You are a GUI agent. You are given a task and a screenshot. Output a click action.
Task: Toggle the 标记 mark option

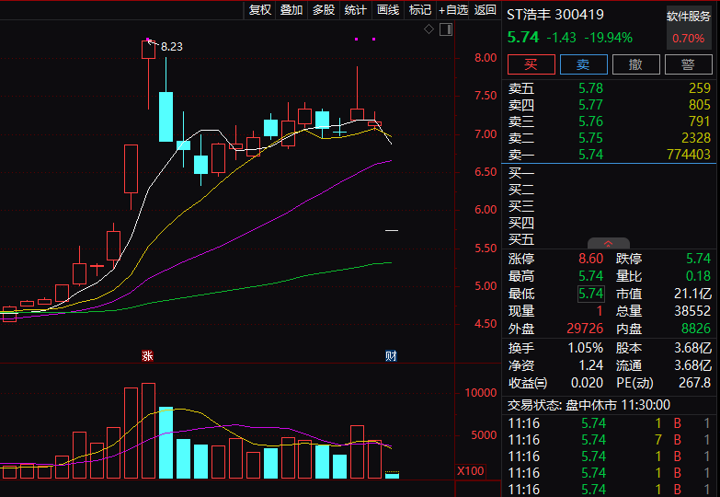pos(420,10)
